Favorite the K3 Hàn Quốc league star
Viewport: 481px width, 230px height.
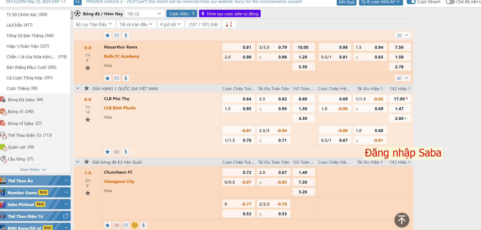(87, 162)
